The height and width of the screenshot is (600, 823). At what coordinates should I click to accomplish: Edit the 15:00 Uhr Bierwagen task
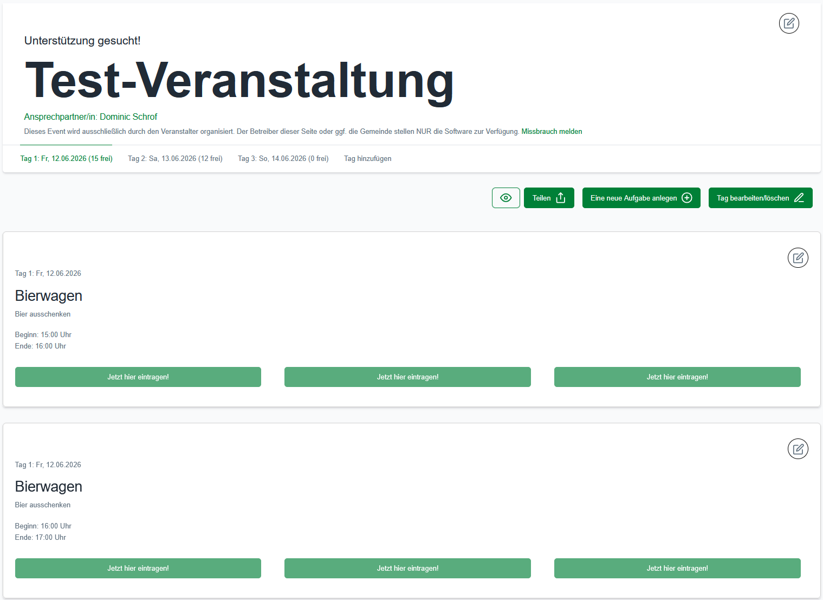pos(798,258)
